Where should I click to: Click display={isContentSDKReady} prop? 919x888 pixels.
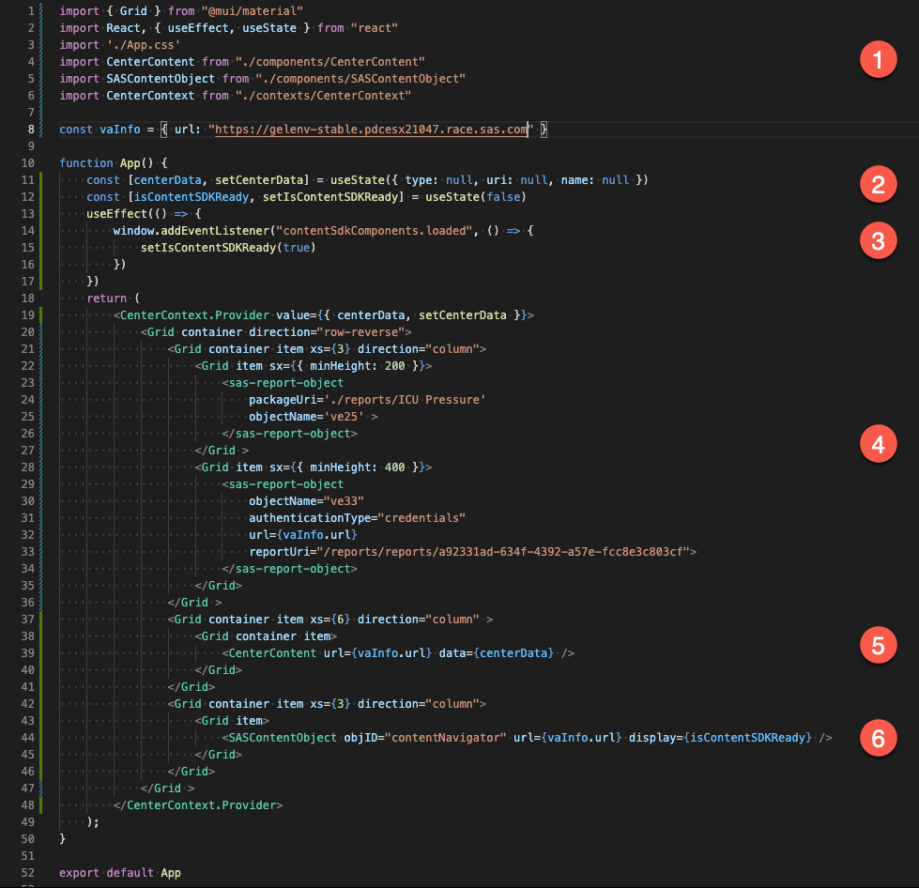(x=720, y=738)
